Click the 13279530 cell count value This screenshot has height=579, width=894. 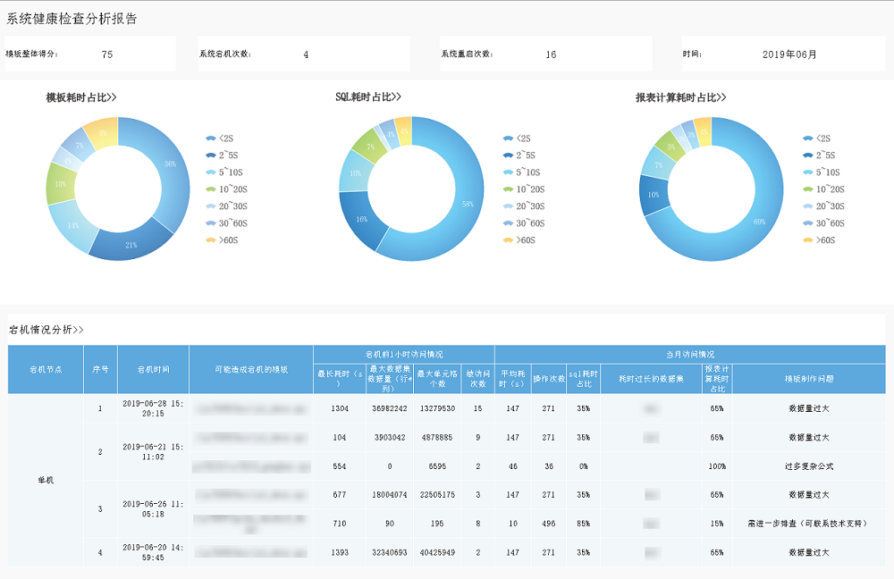point(437,408)
